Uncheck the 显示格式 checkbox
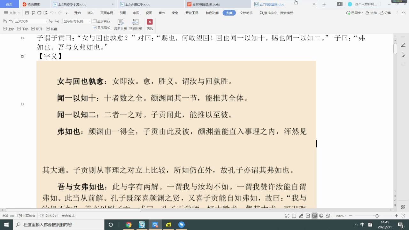Image resolution: width=409 pixels, height=230 pixels. click(95, 27)
